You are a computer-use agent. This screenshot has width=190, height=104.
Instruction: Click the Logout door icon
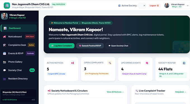point(158,6)
